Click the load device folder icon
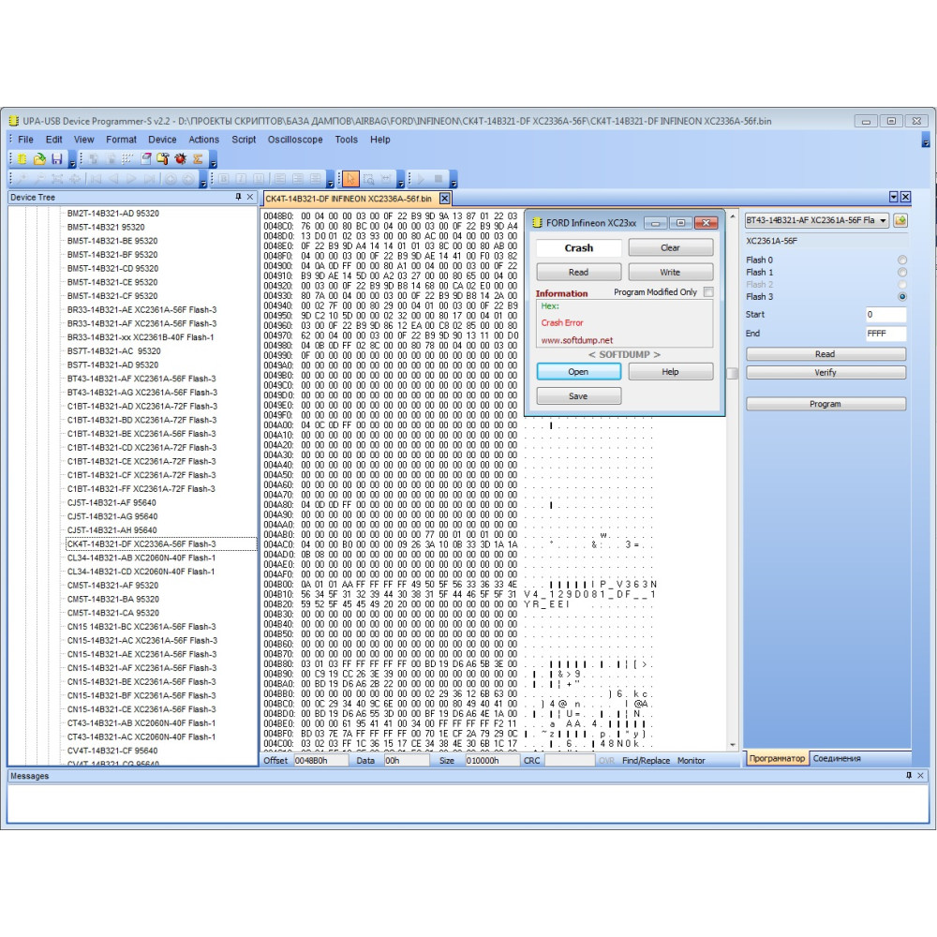The height and width of the screenshot is (937, 937). [900, 220]
